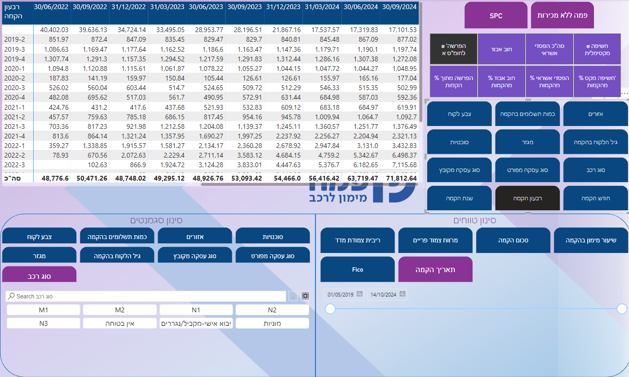This screenshot has width=629, height=377.
Task: Click the 2021-3 row label
Action: [x=14, y=126]
